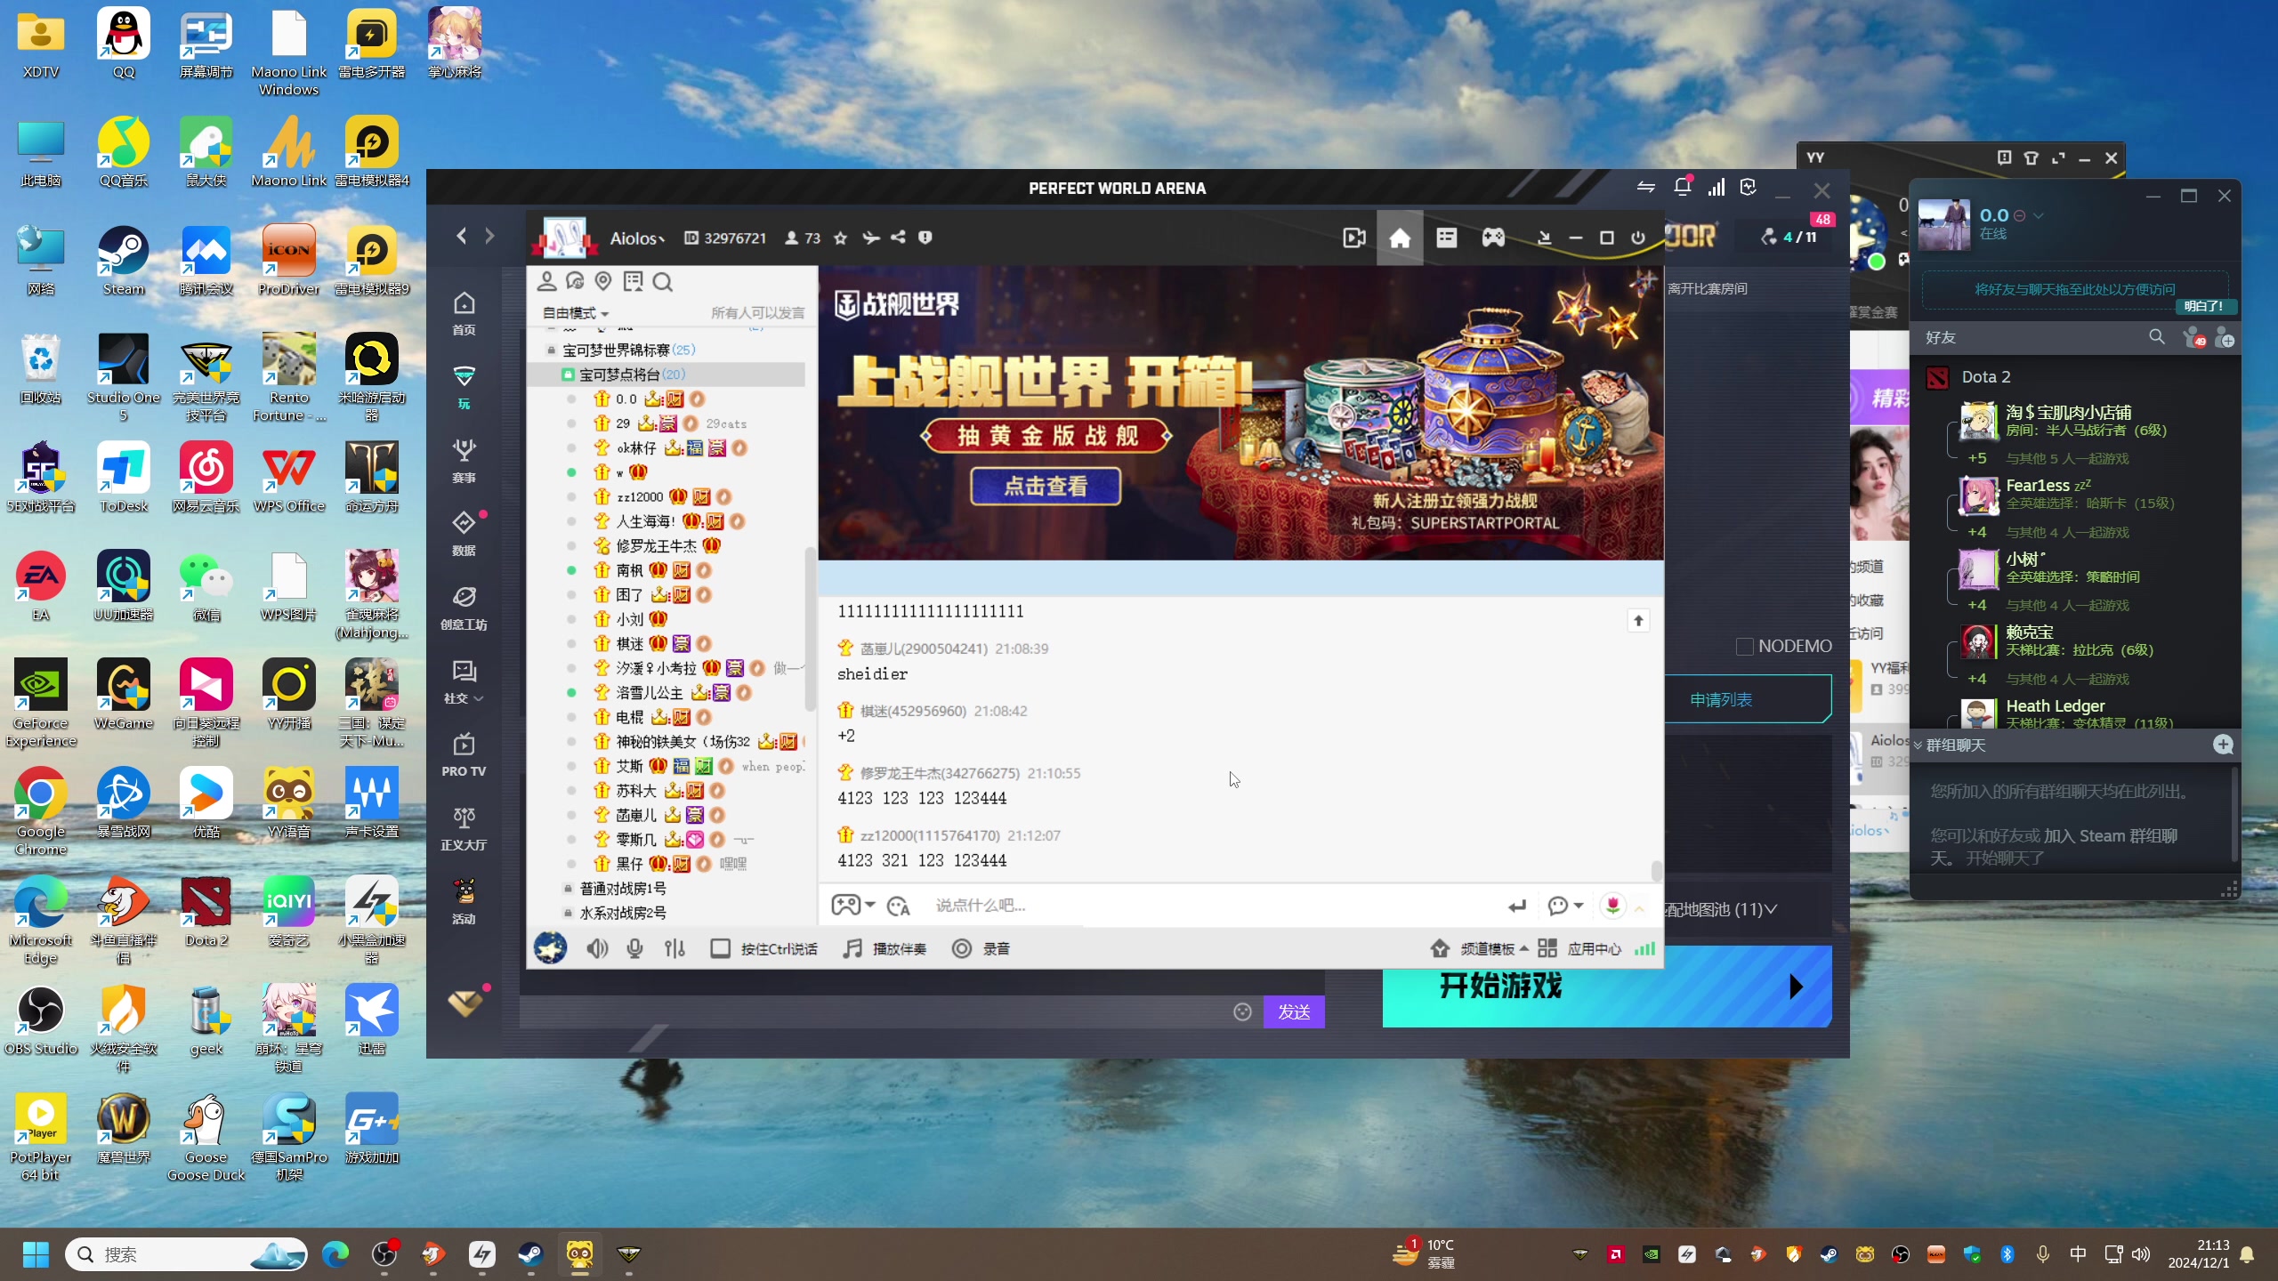Image resolution: width=2278 pixels, height=1281 pixels.
Task: Open the audio mixer settings icon
Action: coord(675,949)
